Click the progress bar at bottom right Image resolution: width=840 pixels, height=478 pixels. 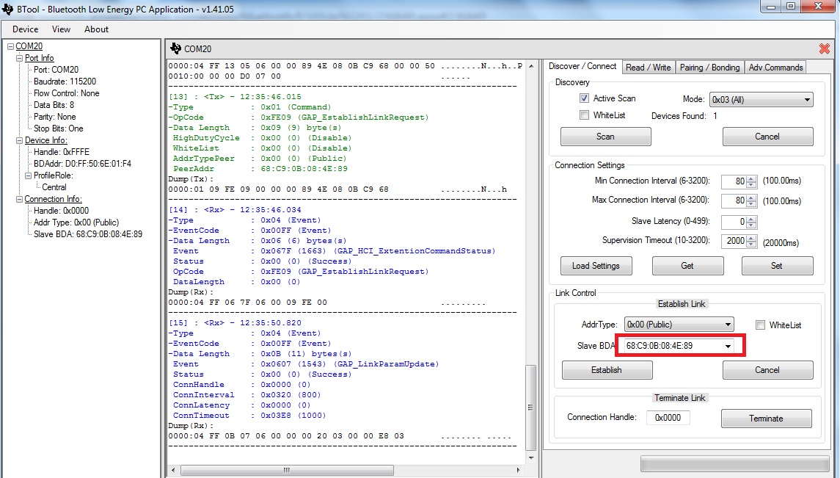(734, 464)
